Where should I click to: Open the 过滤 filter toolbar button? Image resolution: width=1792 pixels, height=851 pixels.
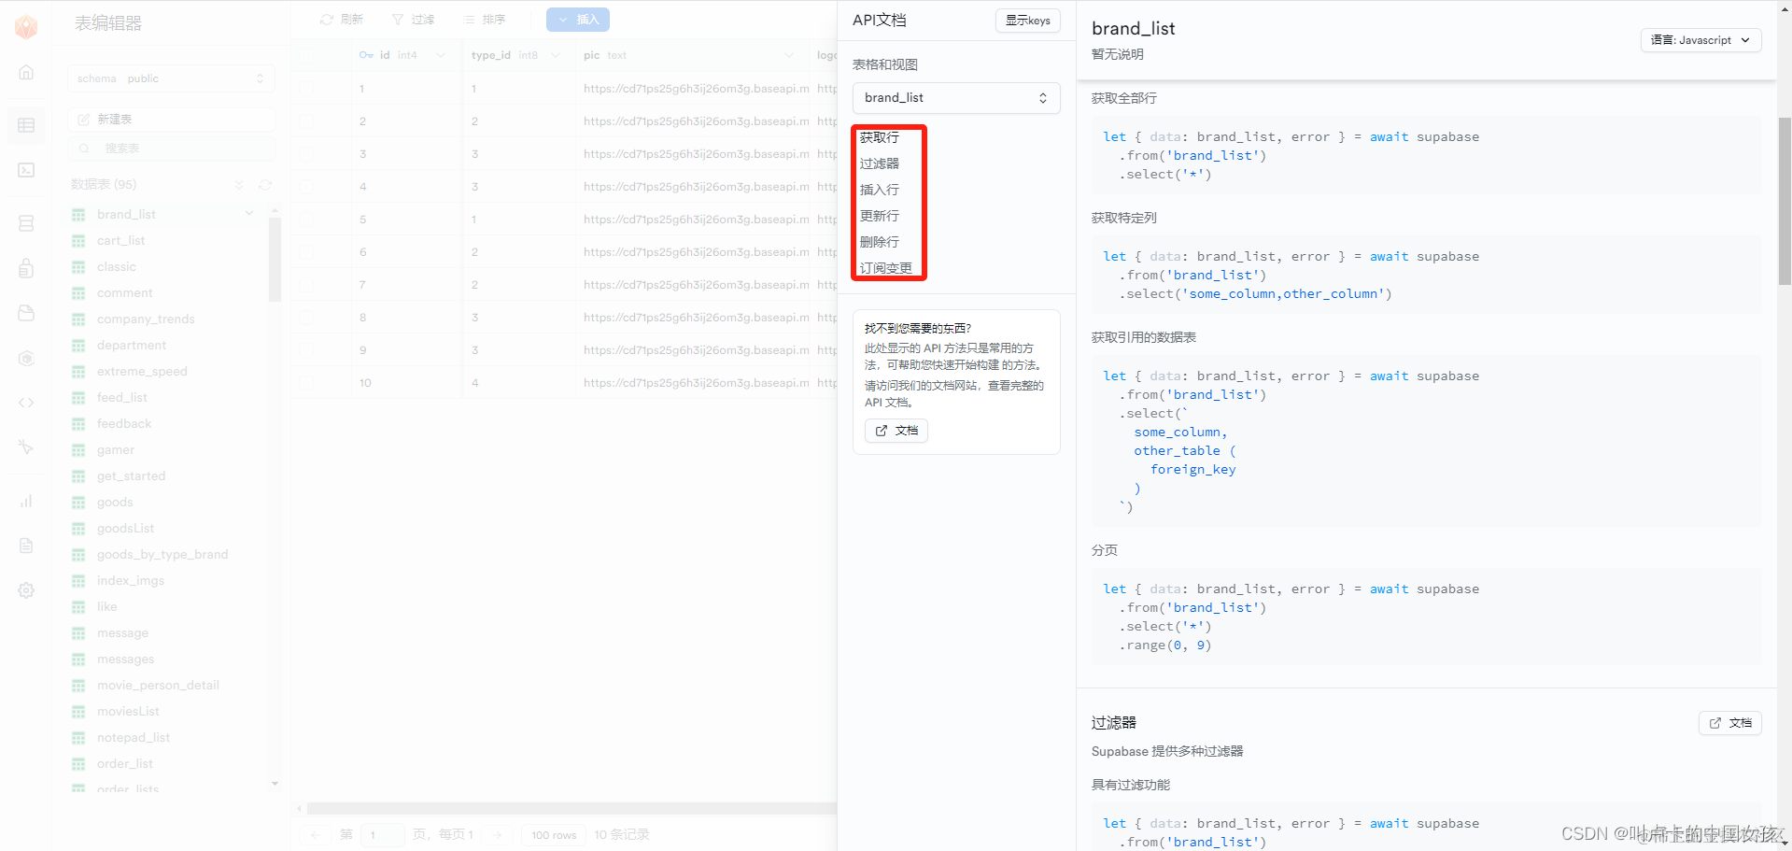click(413, 20)
